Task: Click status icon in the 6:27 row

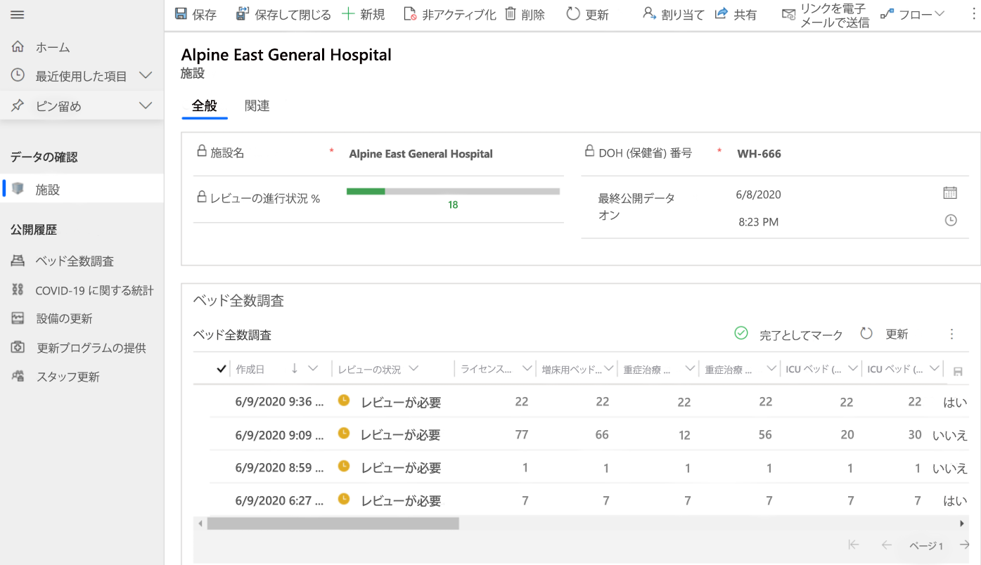Action: tap(344, 499)
